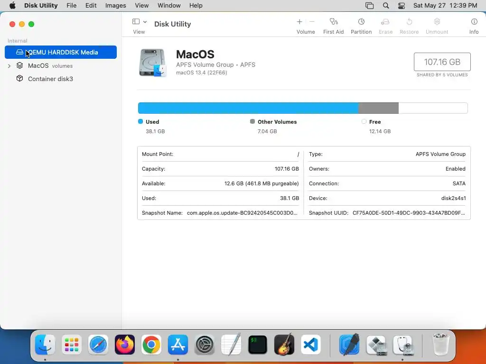
Task: Open Xcode from the Dock
Action: [349, 344]
